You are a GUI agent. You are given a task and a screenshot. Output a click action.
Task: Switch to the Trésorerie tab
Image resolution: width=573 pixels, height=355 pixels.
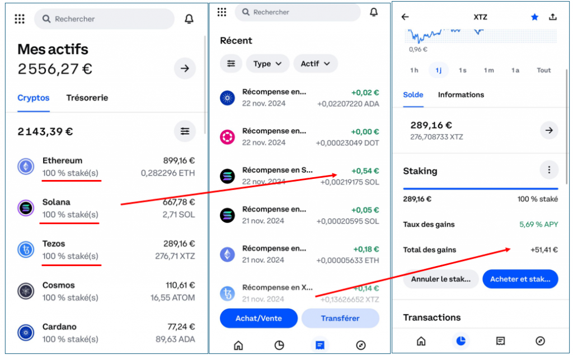[x=87, y=98]
